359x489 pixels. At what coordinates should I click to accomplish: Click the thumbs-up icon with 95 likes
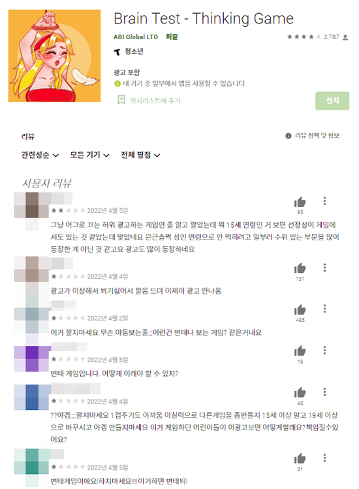click(x=300, y=202)
